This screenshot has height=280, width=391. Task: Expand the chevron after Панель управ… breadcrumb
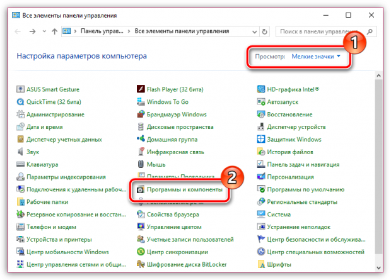129,31
